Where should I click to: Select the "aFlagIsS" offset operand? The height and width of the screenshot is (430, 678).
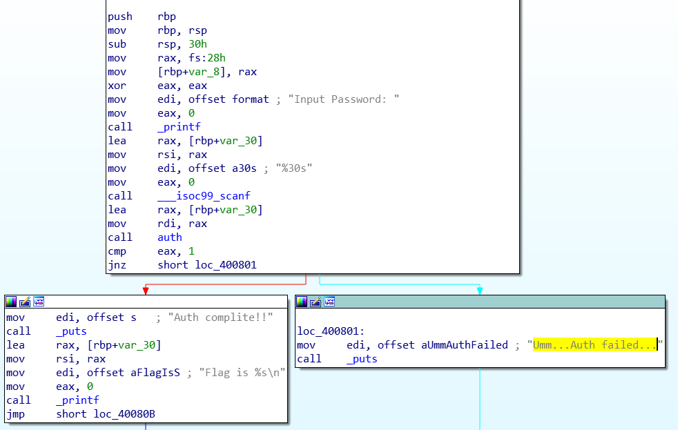155,373
